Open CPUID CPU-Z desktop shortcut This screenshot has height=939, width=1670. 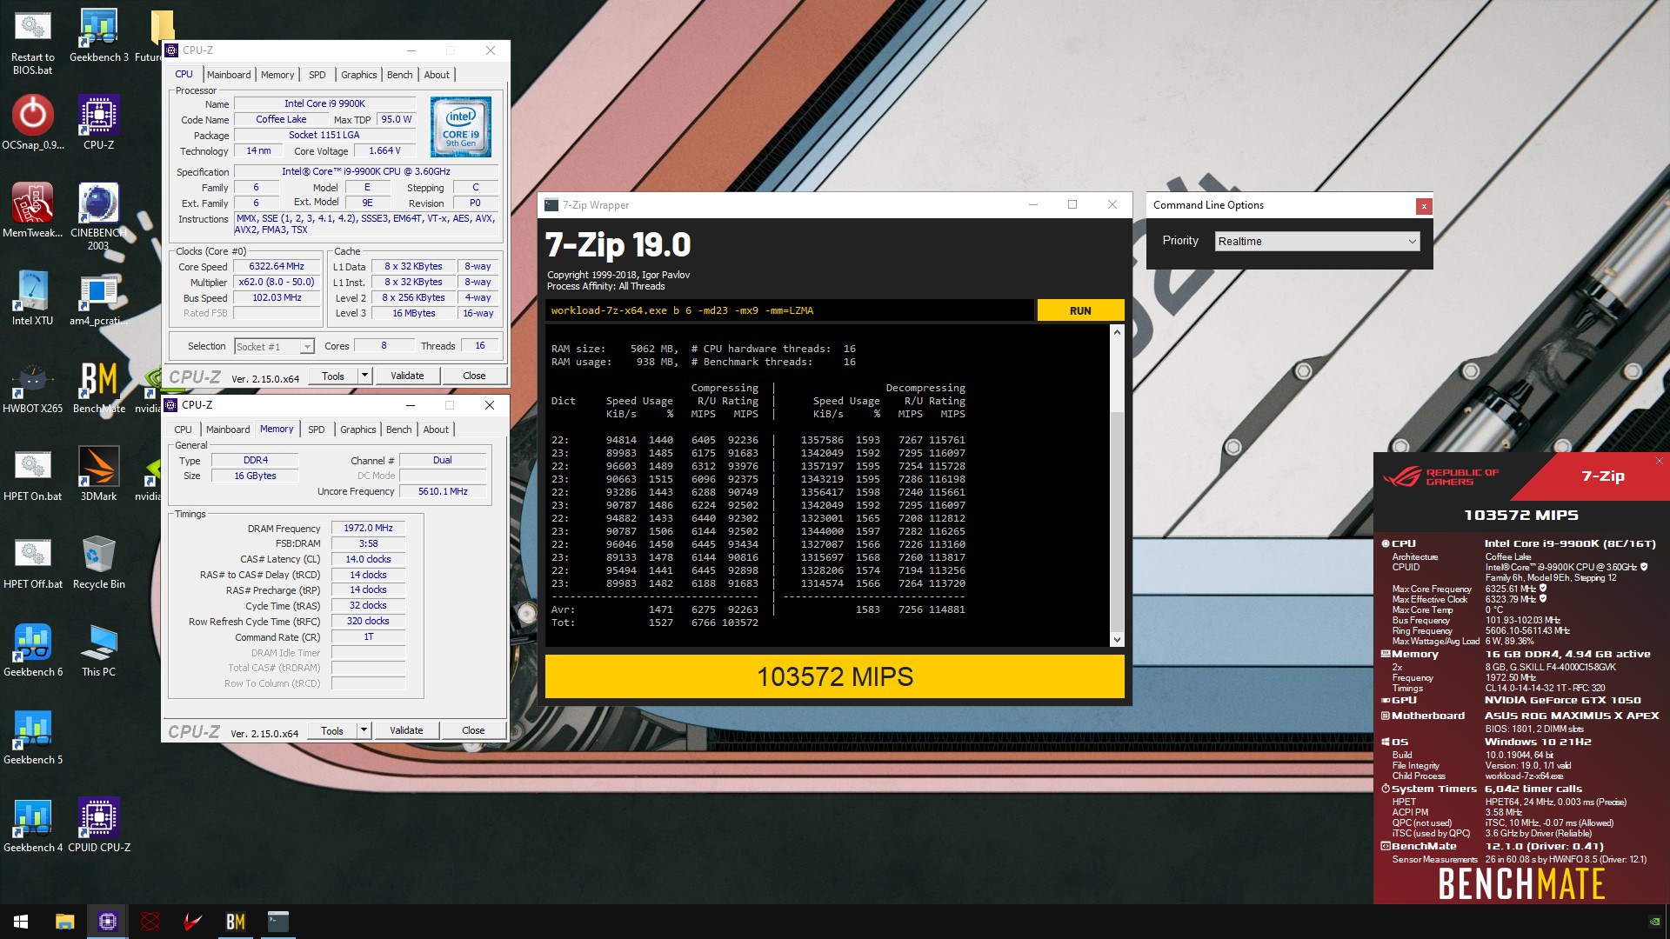pos(98,825)
